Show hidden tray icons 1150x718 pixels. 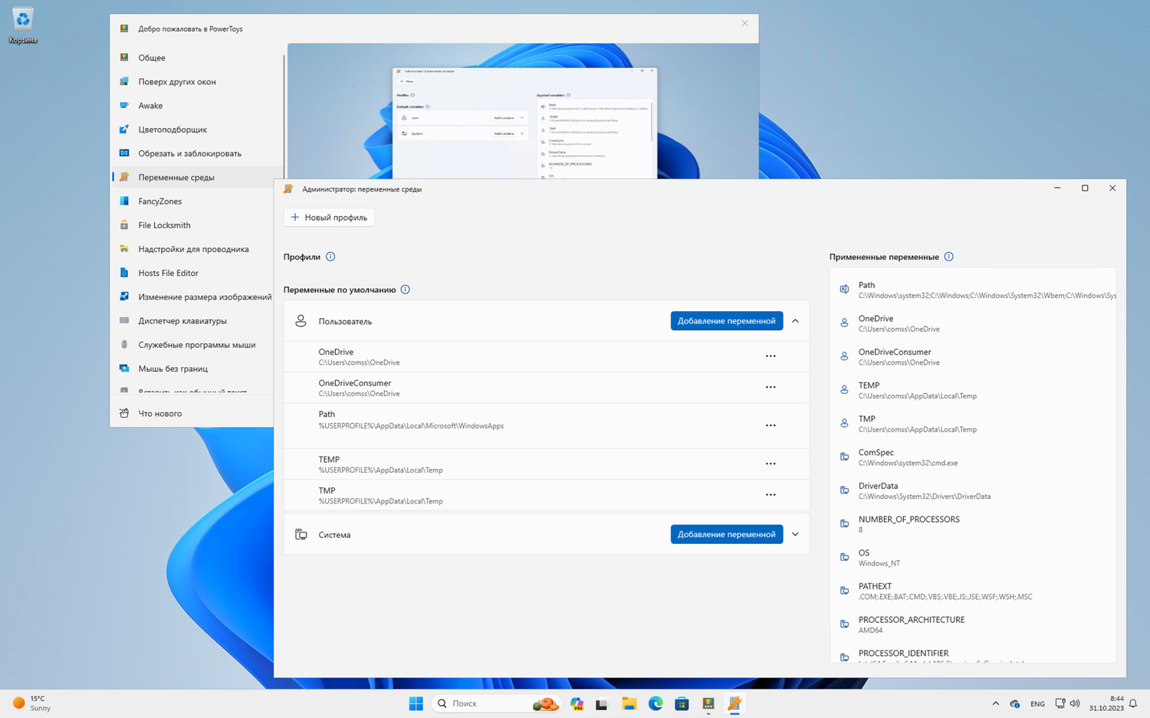995,703
